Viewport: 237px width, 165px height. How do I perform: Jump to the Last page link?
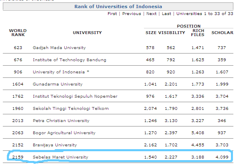[x=166, y=14]
